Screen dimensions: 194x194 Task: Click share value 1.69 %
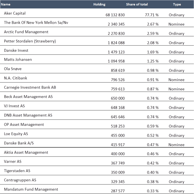coord(153,52)
